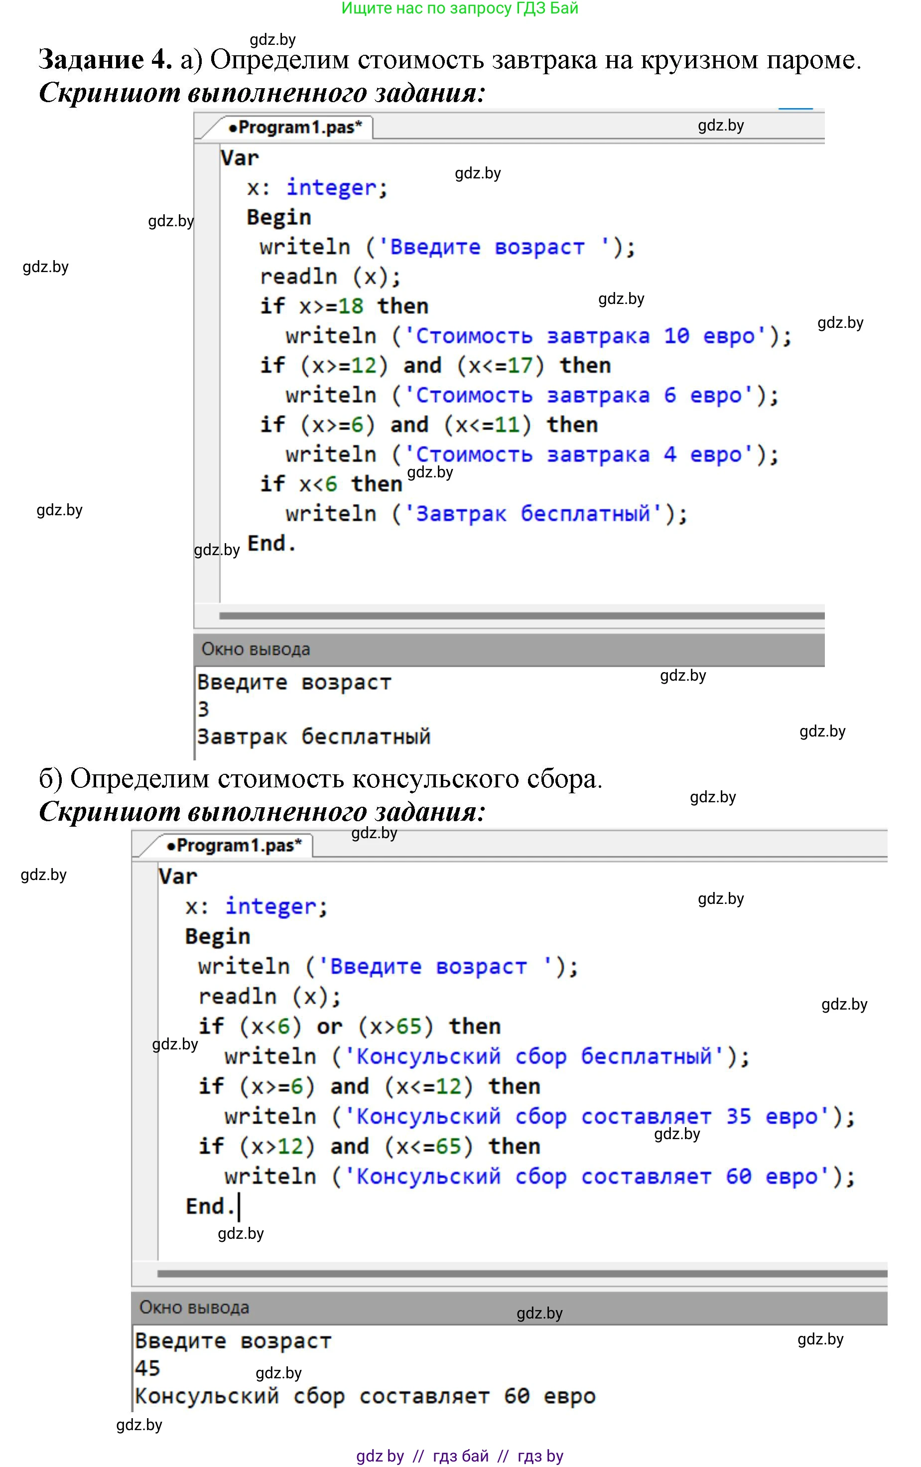The width and height of the screenshot is (921, 1467).
Task: Select the 'Окно вывода' header above 'Завтрак бесплатный' output
Action: (x=255, y=649)
